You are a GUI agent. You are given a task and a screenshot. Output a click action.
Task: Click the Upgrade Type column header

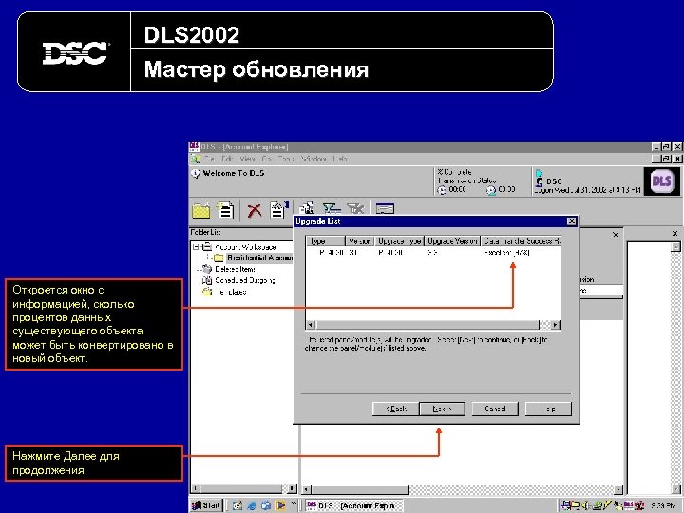click(400, 241)
